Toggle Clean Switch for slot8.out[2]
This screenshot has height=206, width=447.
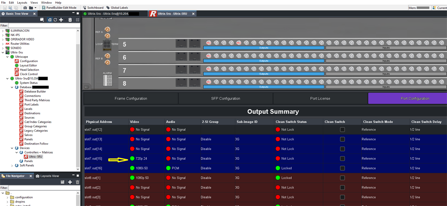(x=342, y=187)
